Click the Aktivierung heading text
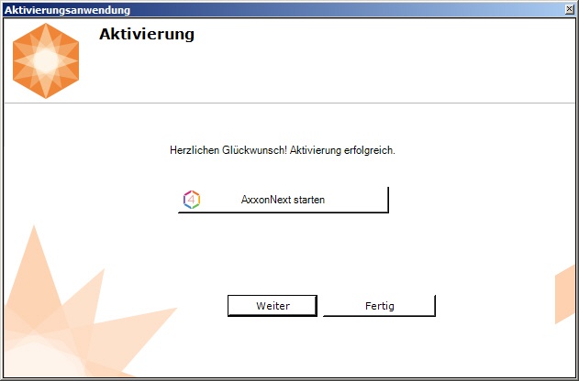579x381 pixels. coord(147,34)
